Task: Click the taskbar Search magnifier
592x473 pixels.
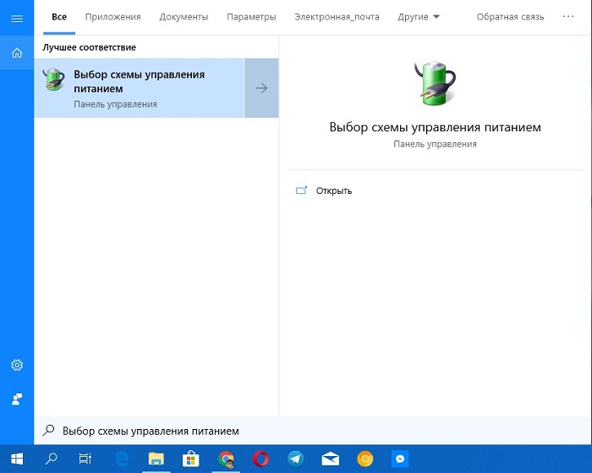Action: 51,459
